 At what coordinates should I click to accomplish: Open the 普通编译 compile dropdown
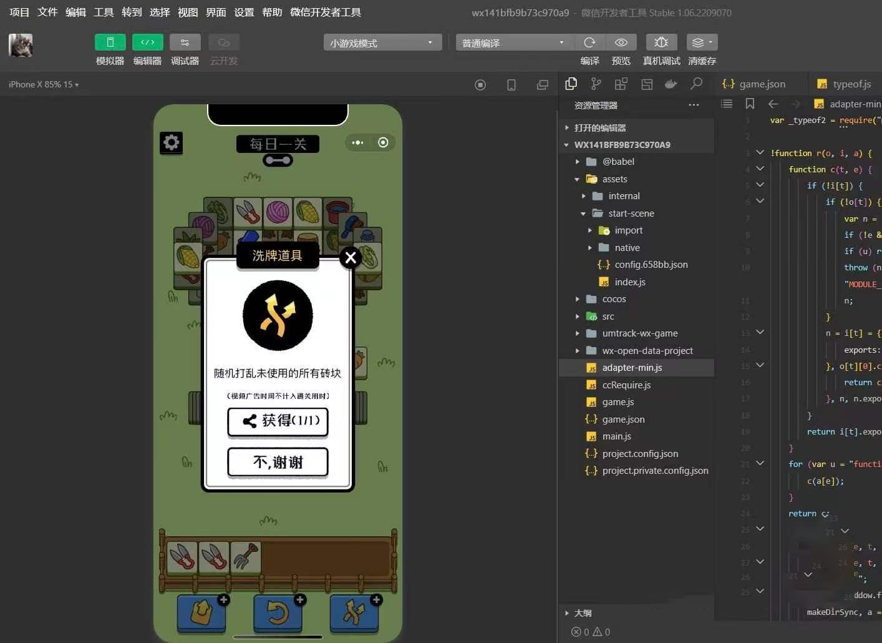click(x=515, y=42)
